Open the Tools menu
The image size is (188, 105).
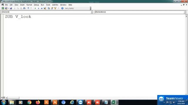click(x=48, y=5)
